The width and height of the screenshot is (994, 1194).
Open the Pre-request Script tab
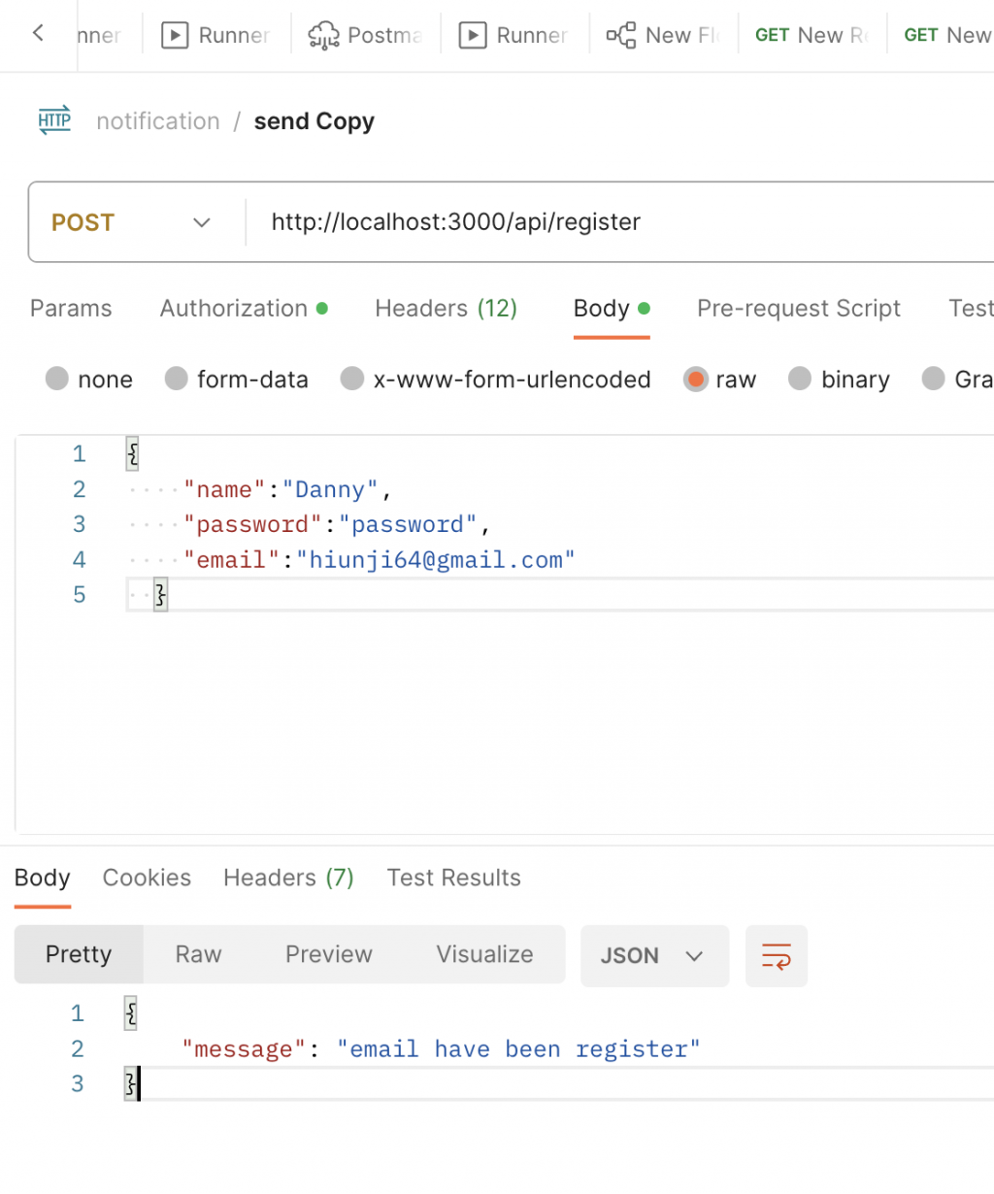[798, 309]
